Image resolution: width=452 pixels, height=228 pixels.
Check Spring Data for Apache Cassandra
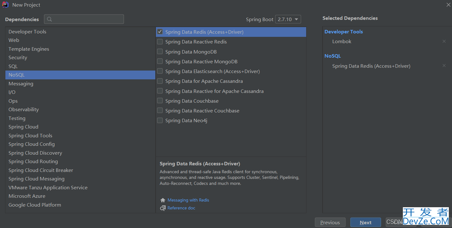click(160, 81)
